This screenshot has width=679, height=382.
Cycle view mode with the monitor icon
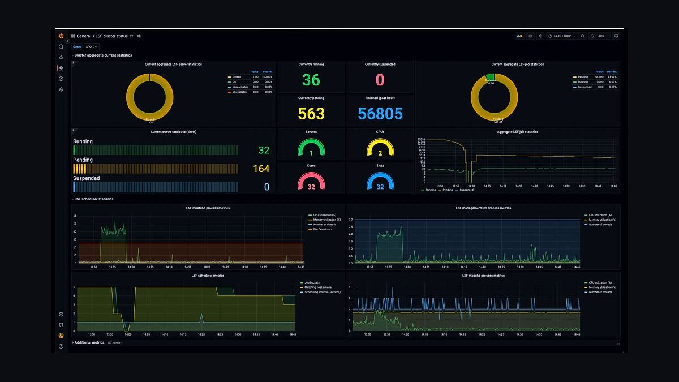[616, 36]
